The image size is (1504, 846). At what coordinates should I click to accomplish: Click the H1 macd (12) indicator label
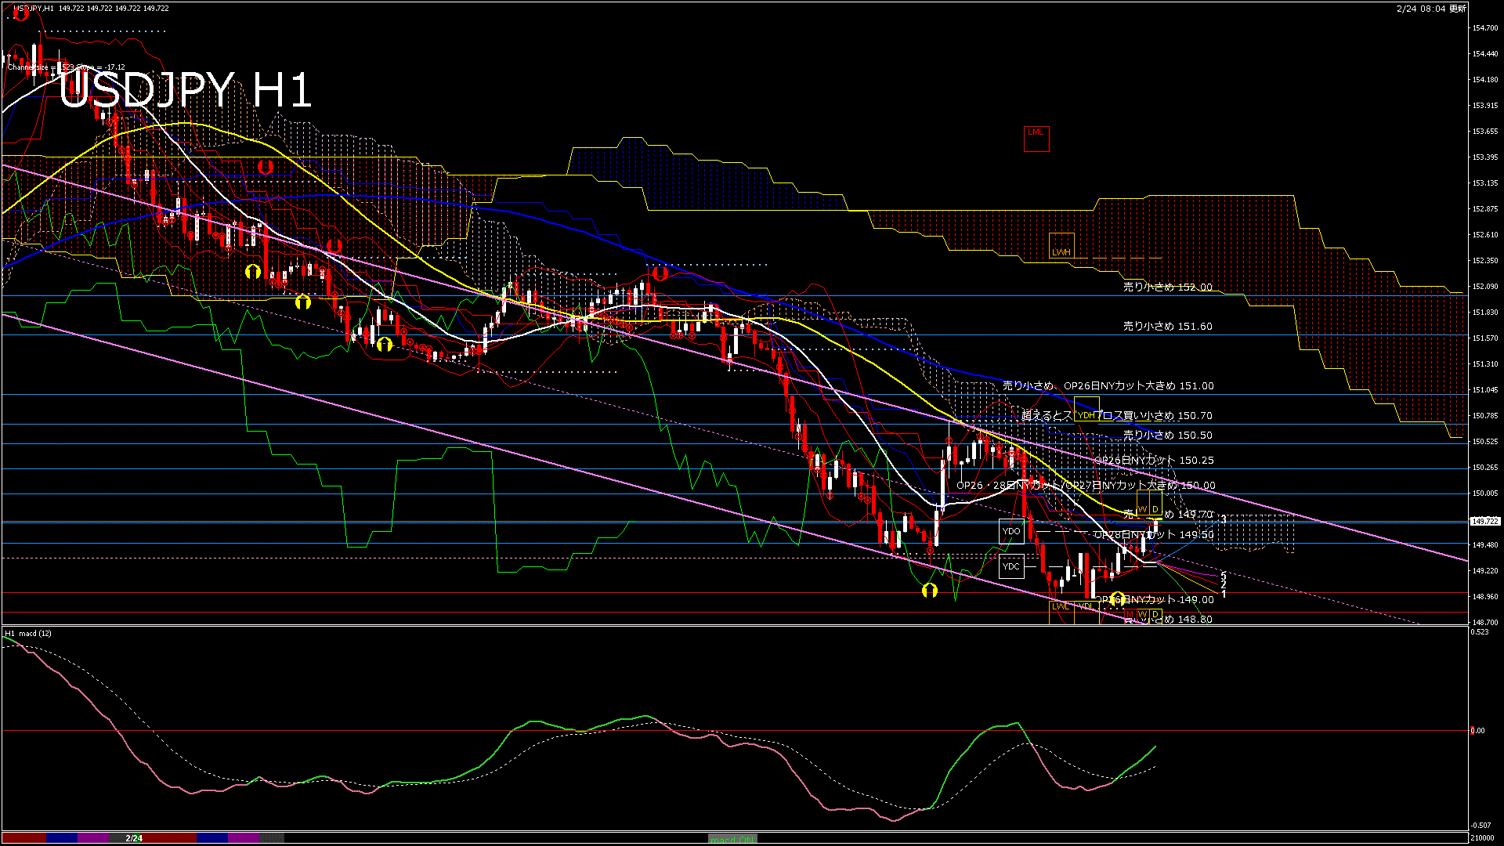click(28, 633)
